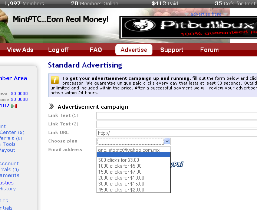
Task: Click the Email address input field
Action: (x=134, y=150)
